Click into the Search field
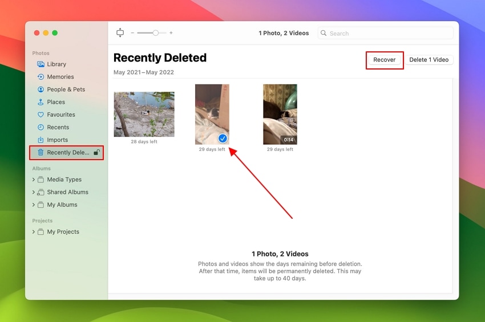The width and height of the screenshot is (485, 322). (386, 33)
